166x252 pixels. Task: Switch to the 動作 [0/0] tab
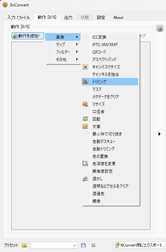[47, 17]
